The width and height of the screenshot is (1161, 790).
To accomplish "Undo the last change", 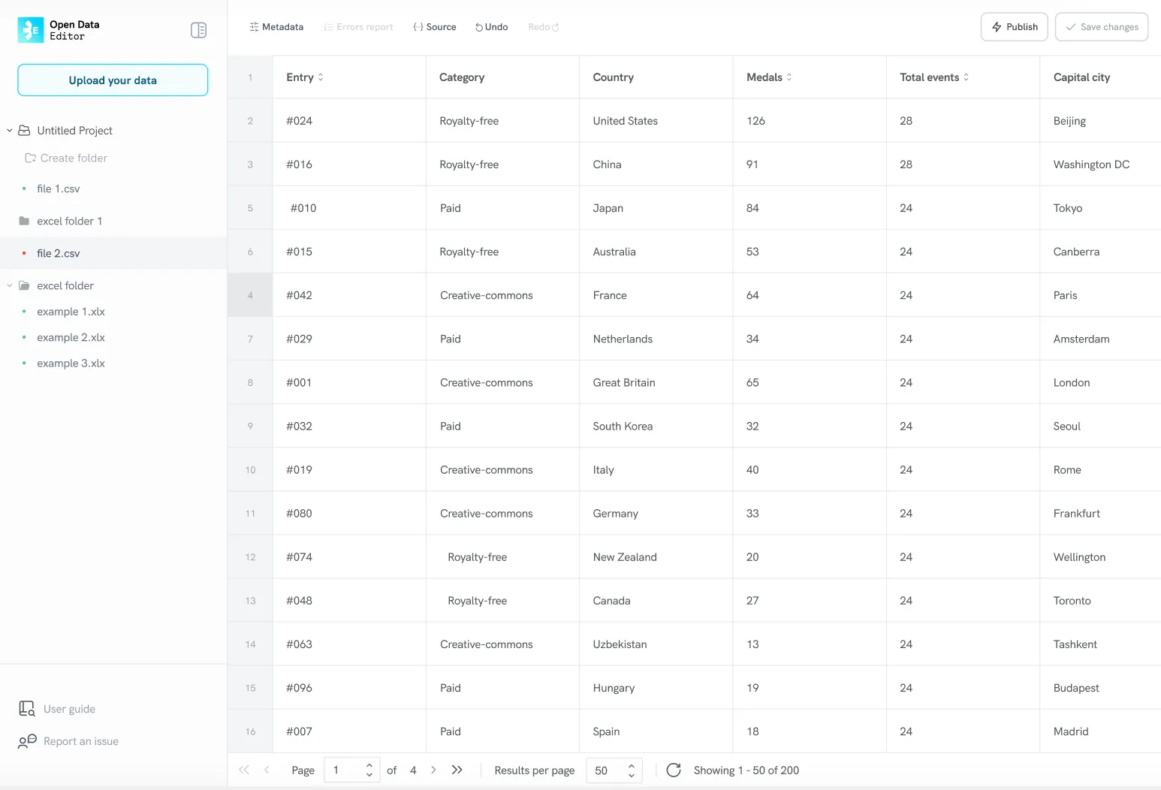I will click(x=491, y=26).
